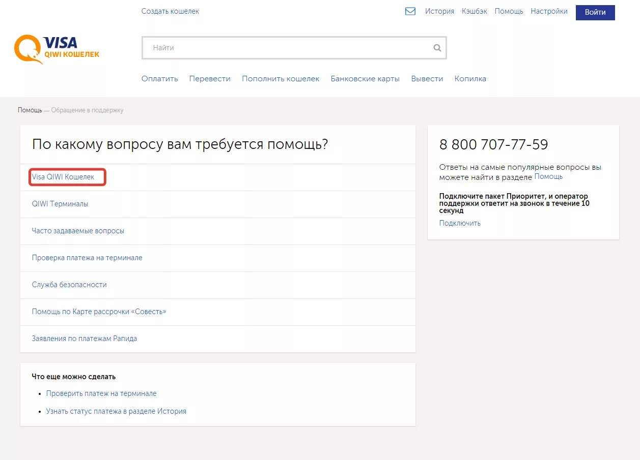The image size is (640, 460).
Task: Open Помощь по Карте рассрочки «Совесть»
Action: (x=99, y=312)
